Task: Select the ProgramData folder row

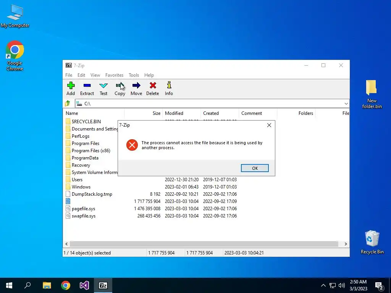Action: (x=91, y=158)
